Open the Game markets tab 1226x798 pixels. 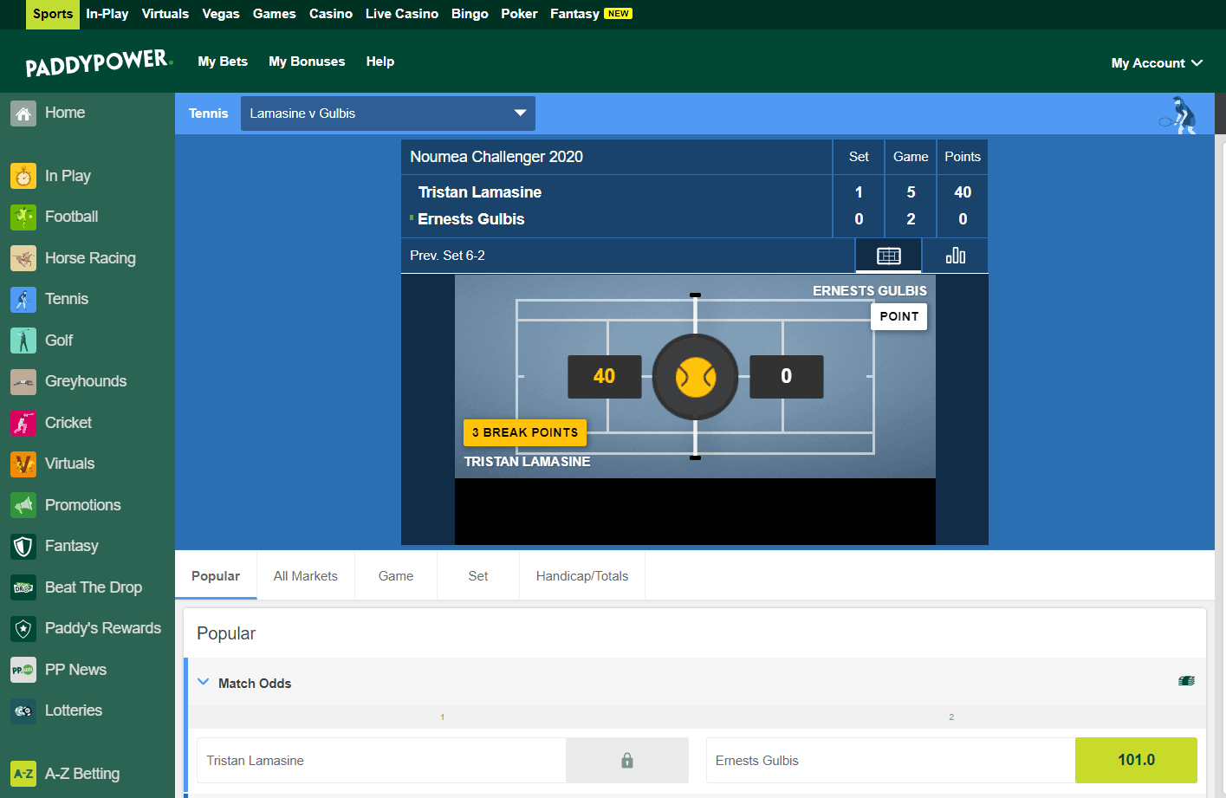[x=396, y=576]
